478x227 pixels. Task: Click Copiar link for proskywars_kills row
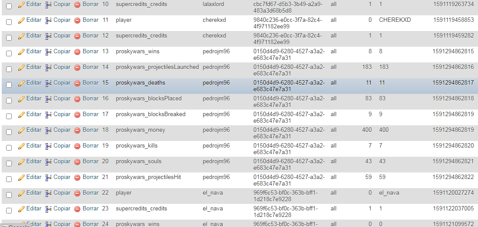[x=62, y=146]
